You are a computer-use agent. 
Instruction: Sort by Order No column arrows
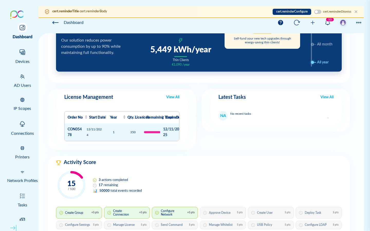pos(86,117)
